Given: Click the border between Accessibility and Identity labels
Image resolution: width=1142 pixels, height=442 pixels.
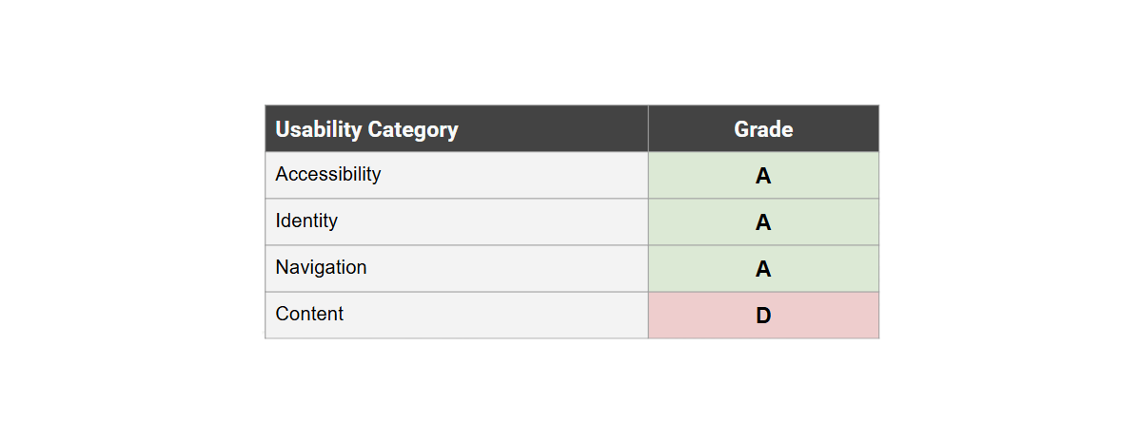Looking at the screenshot, I should 457,199.
